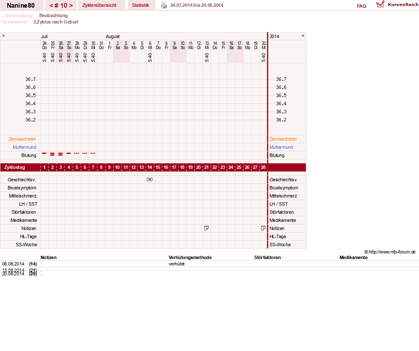Screen dimensions: 419x351
Task: Click the left Notizen row label
Action: [x=29, y=228]
